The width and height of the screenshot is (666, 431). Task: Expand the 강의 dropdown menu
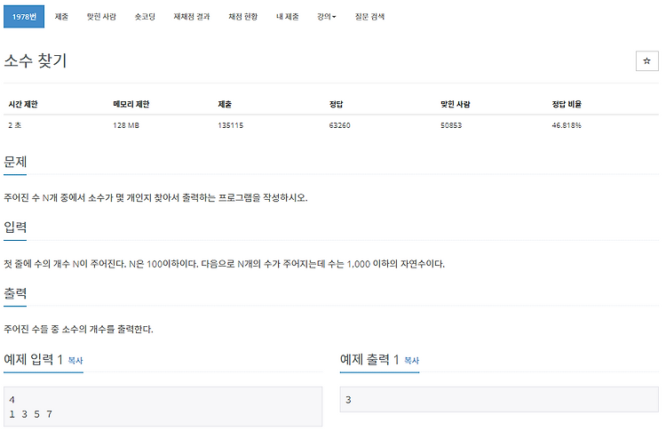tap(326, 17)
